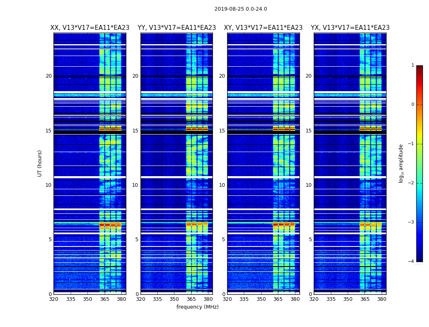The width and height of the screenshot is (429, 327).
Task: Click the UT (hours) axis label
Action: tap(40, 163)
